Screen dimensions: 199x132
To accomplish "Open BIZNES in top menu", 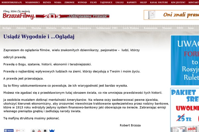I will point(47,2).
